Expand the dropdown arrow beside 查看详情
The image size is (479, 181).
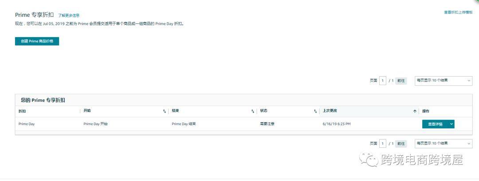[452, 124]
